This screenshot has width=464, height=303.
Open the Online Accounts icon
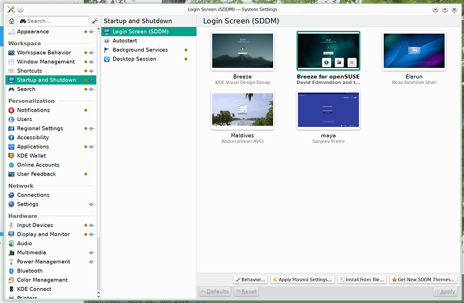tap(11, 165)
